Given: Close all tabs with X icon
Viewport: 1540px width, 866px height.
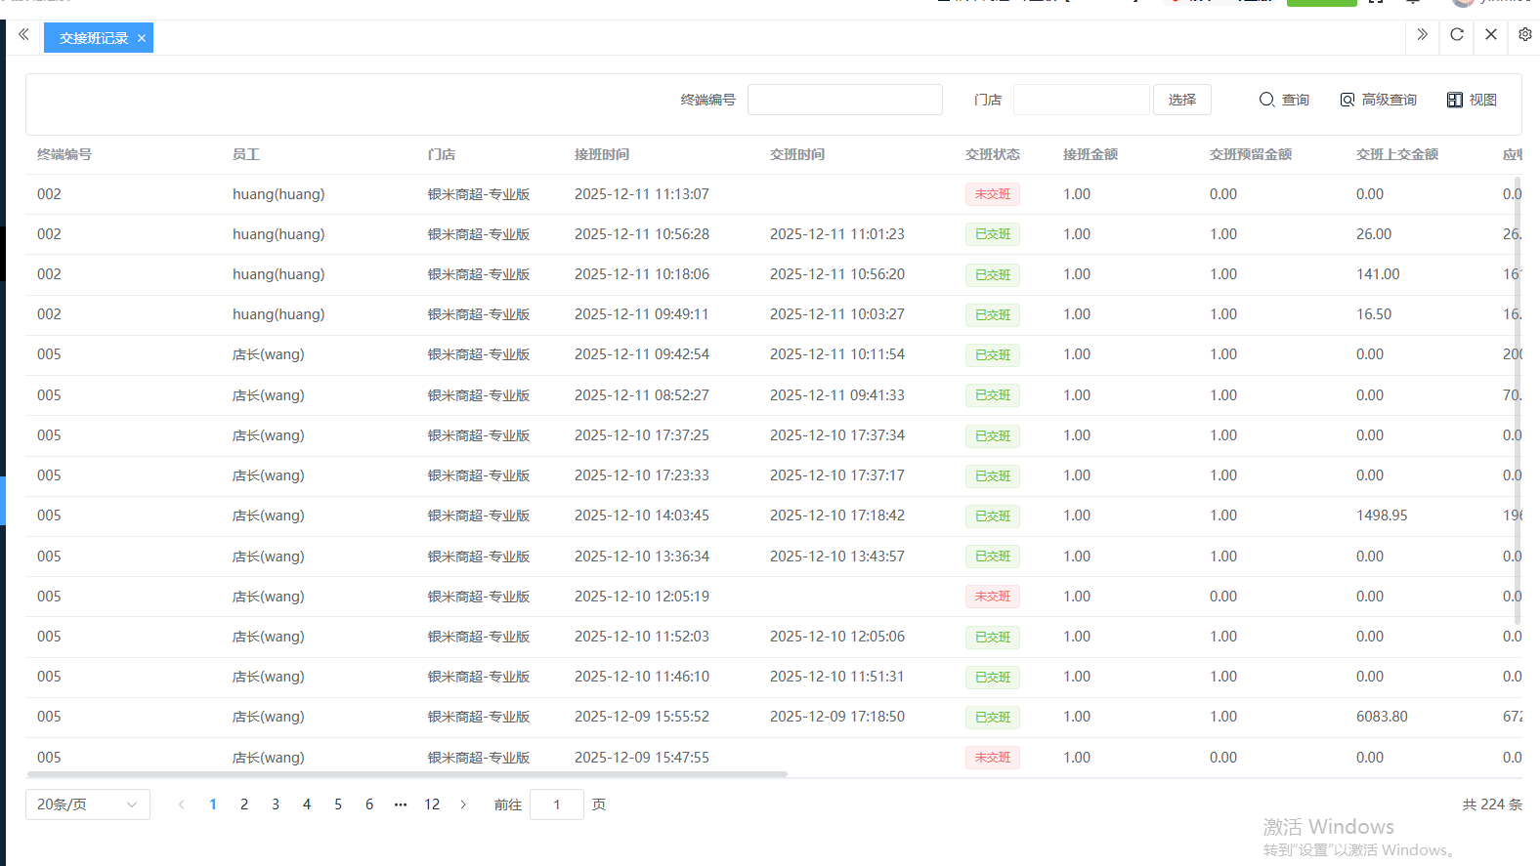Looking at the screenshot, I should tap(1491, 35).
